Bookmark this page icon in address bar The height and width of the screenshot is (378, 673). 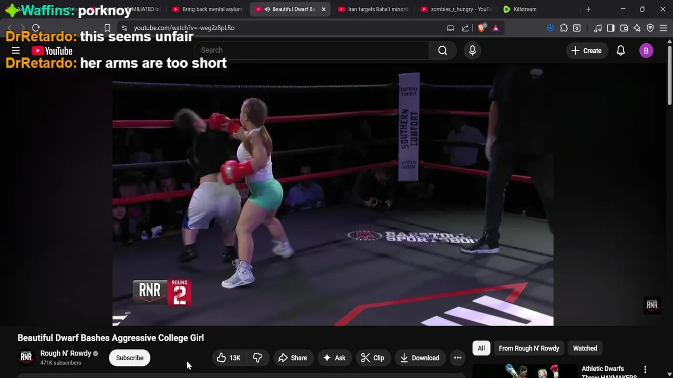tap(107, 28)
